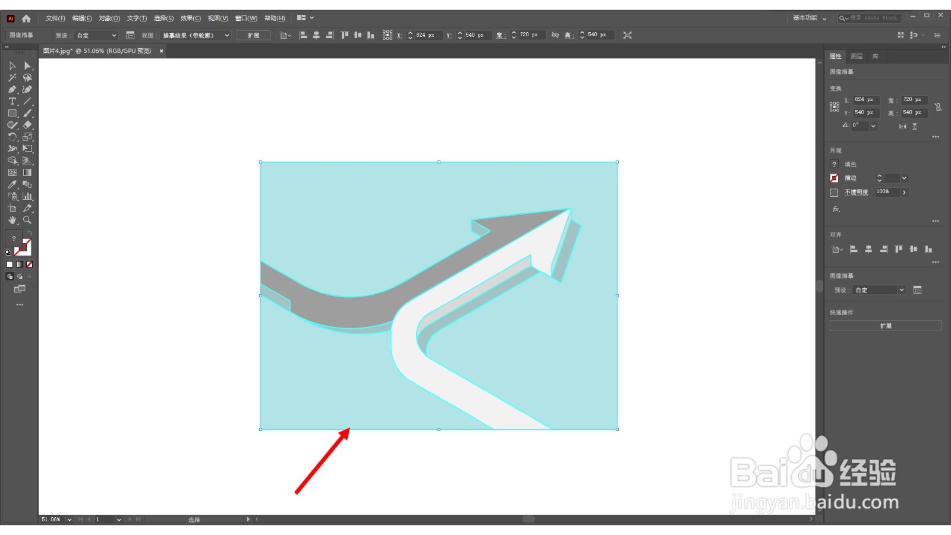Select the Curvature tool

[27, 90]
